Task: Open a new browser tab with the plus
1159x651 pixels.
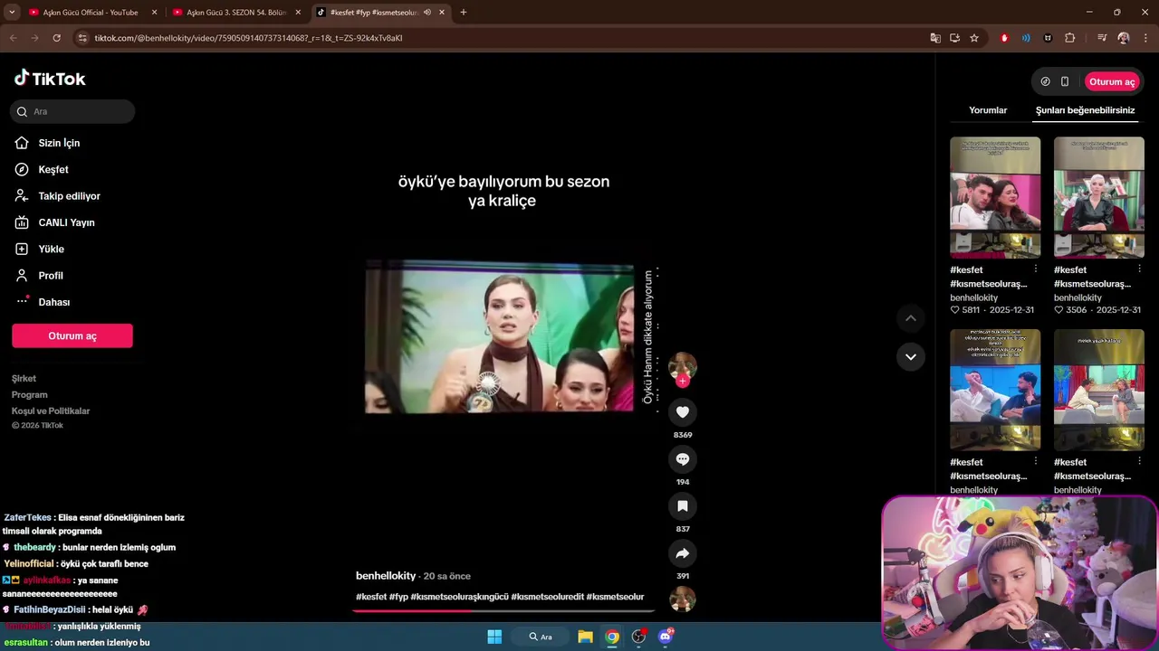Action: (464, 13)
